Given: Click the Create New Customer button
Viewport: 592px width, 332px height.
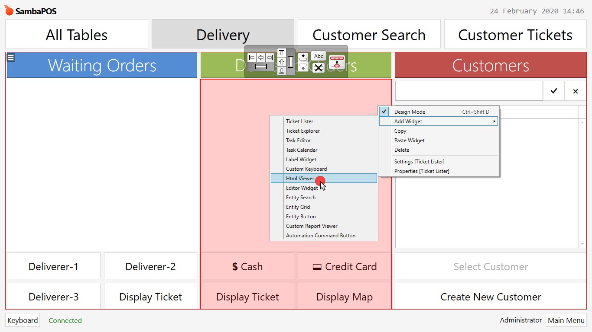Looking at the screenshot, I should [490, 297].
